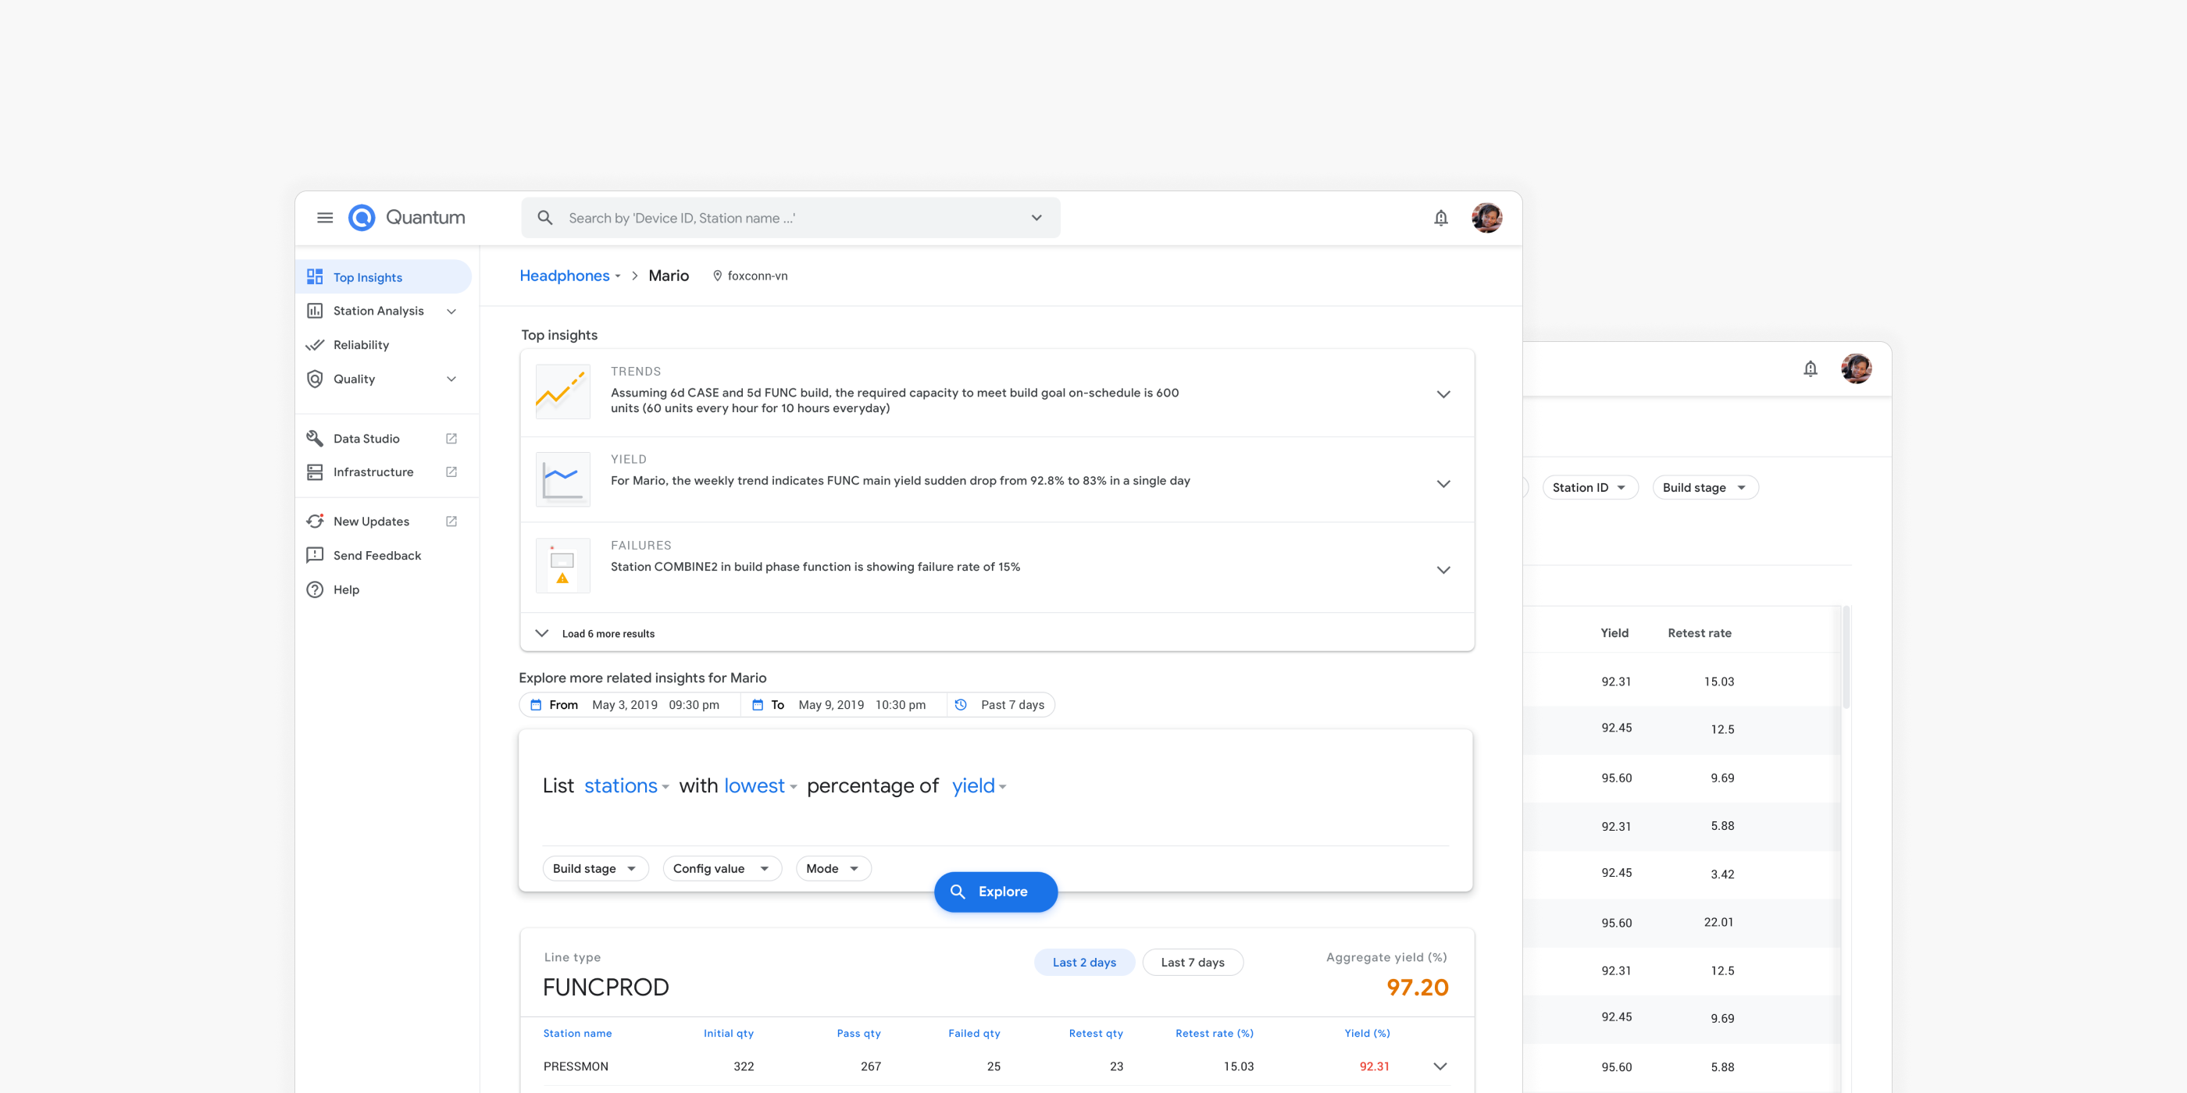
Task: Open the hamburger navigation menu
Action: (x=324, y=218)
